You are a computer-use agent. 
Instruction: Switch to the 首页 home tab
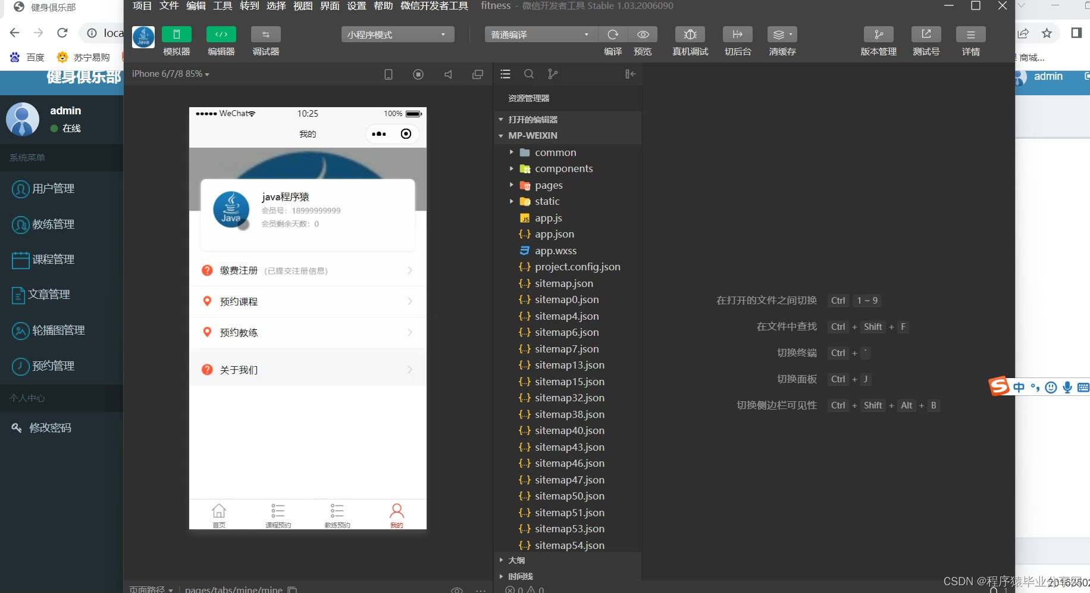click(x=219, y=516)
